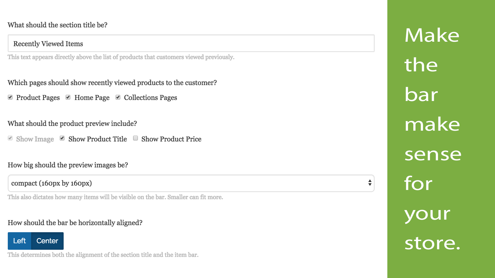
Task: Click the dimmed "Show Image" label text
Action: tap(35, 139)
